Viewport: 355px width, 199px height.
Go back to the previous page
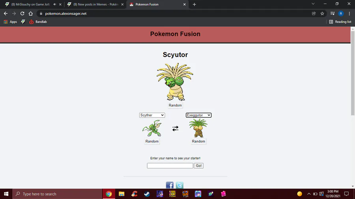pyautogui.click(x=6, y=13)
